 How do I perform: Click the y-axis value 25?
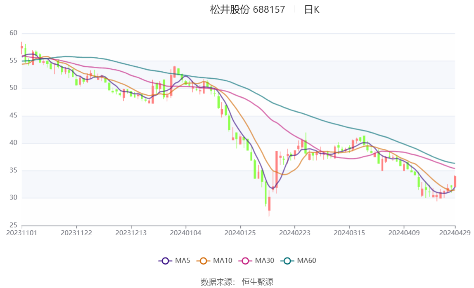pos(13,225)
